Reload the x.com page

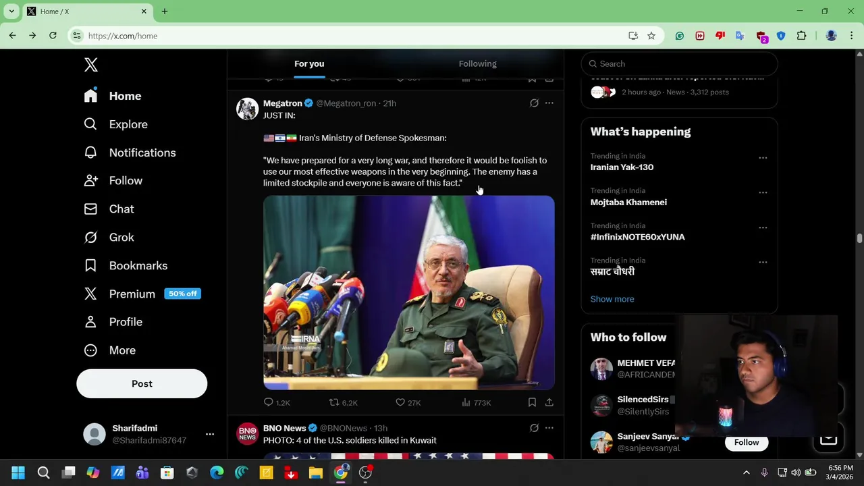point(53,36)
